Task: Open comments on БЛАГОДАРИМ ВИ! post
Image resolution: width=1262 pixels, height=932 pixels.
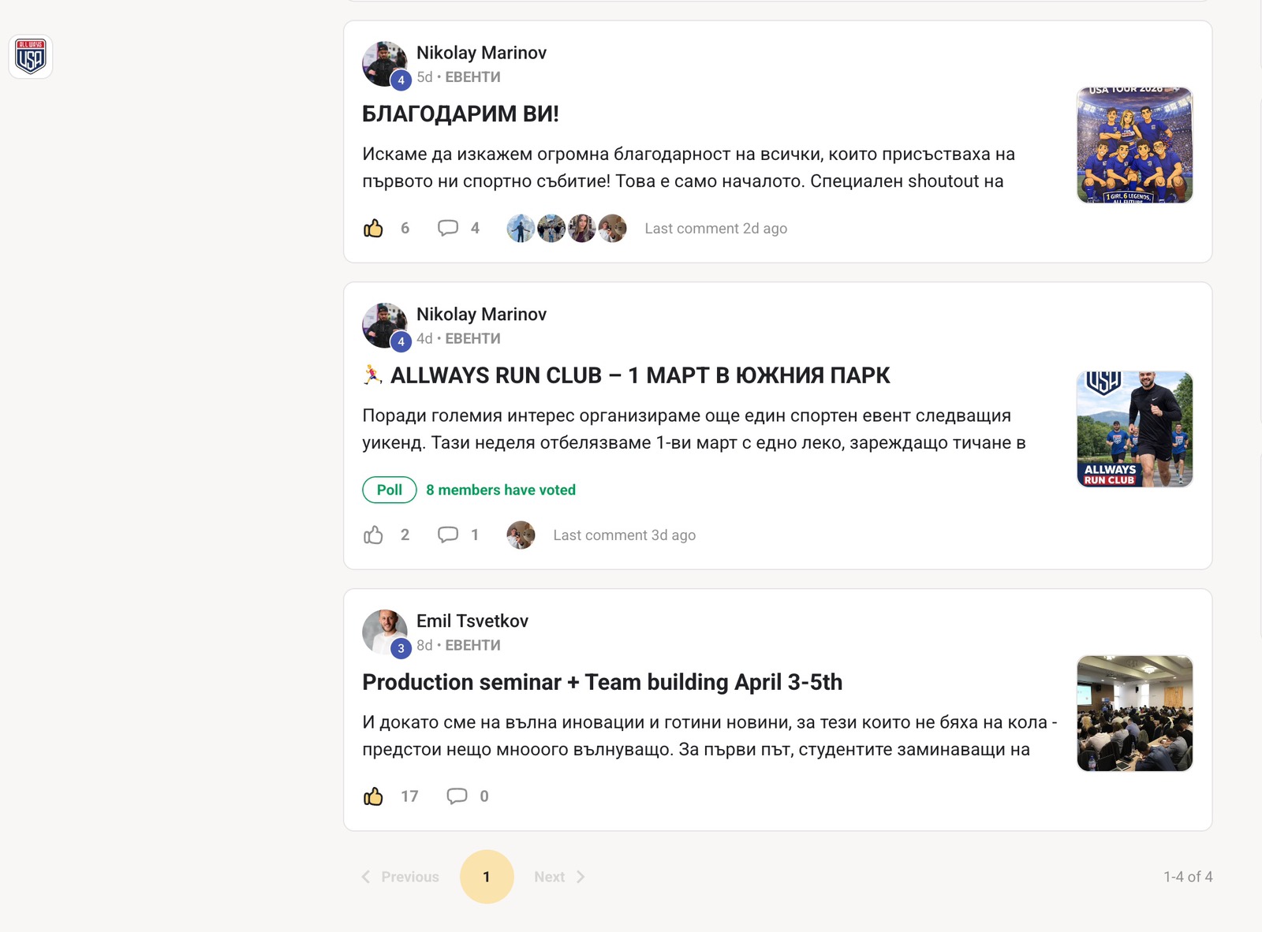Action: (448, 229)
